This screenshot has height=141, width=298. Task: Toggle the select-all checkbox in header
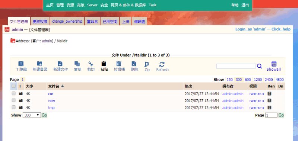(13, 86)
